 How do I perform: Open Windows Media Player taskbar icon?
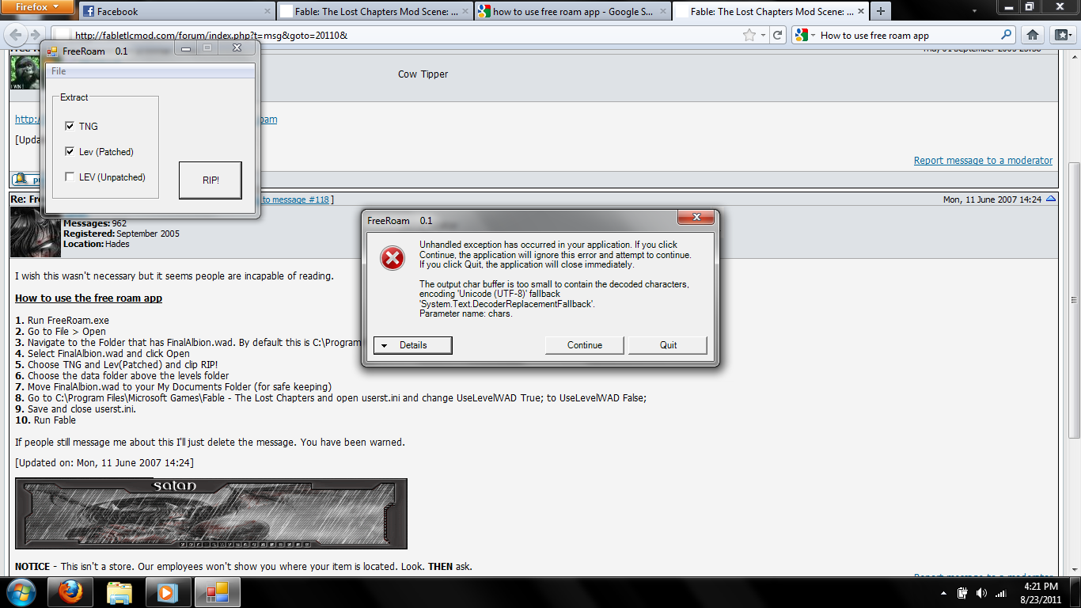pyautogui.click(x=167, y=592)
